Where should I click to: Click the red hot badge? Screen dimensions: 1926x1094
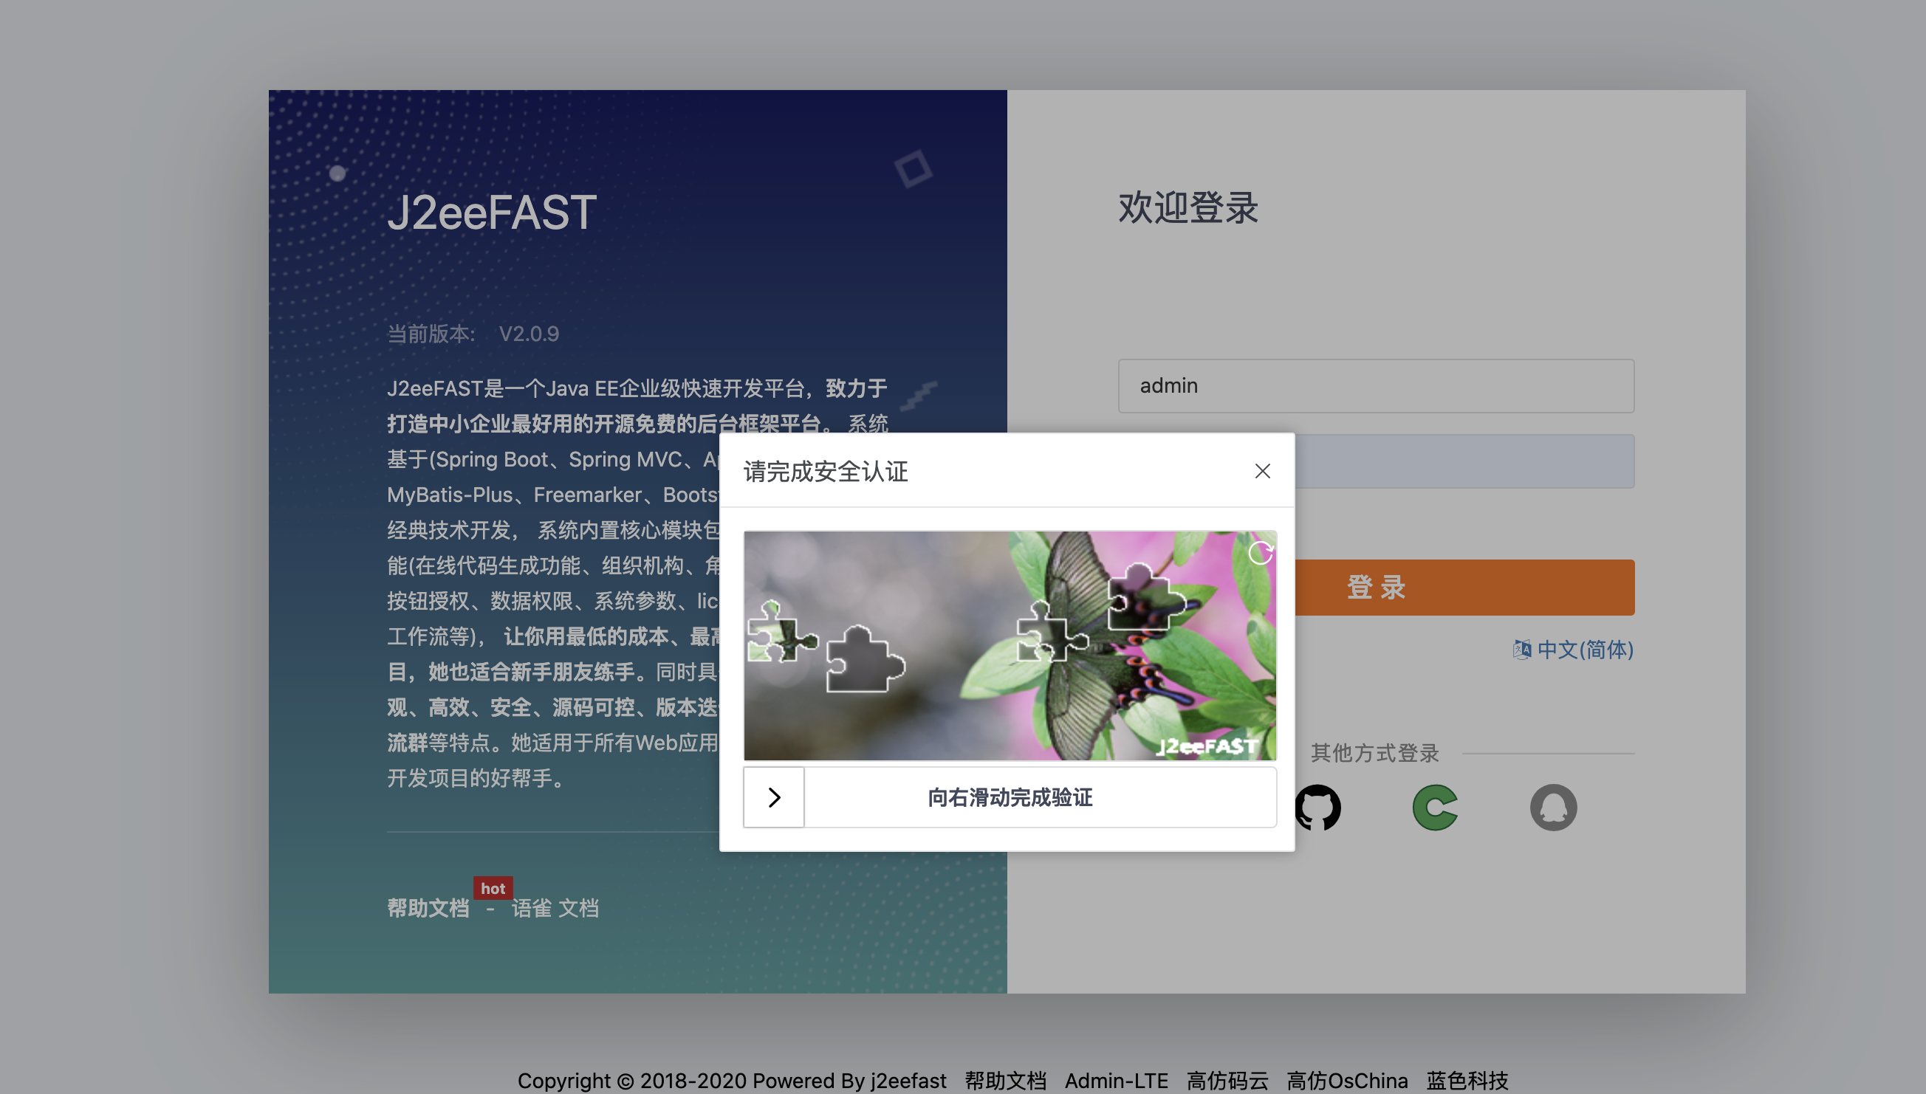point(493,888)
